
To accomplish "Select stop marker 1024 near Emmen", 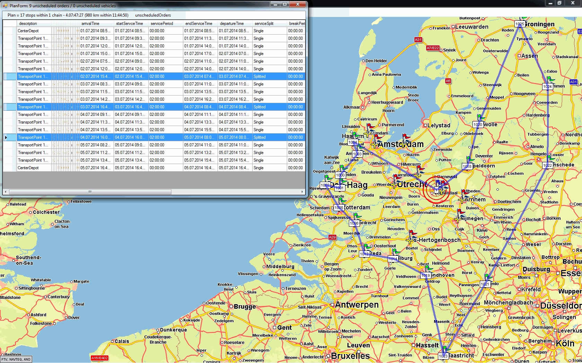I will (x=547, y=87).
